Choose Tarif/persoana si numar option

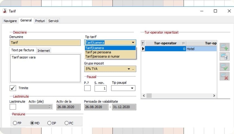coord(110,56)
